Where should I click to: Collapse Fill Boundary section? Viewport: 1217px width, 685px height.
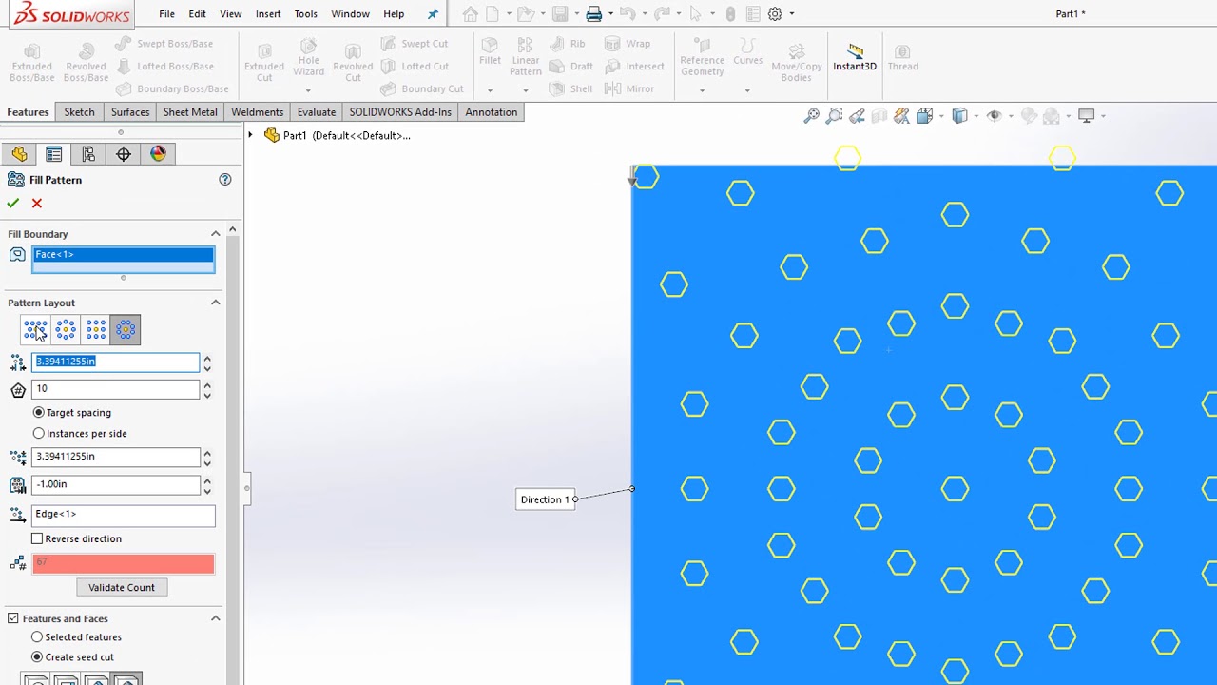tap(216, 234)
